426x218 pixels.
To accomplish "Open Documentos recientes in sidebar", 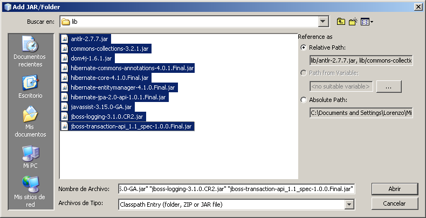I will coord(30,52).
